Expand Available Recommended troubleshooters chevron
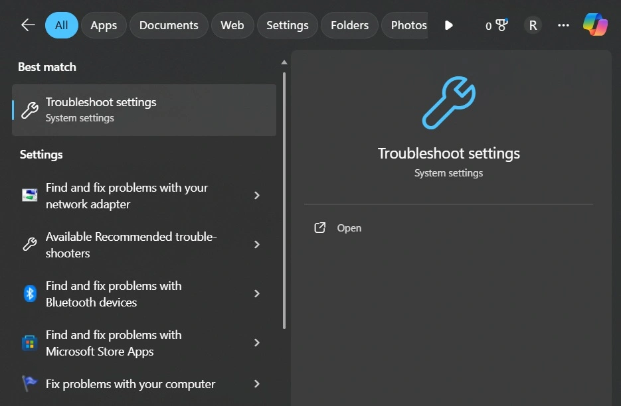This screenshot has height=406, width=621. pyautogui.click(x=257, y=245)
